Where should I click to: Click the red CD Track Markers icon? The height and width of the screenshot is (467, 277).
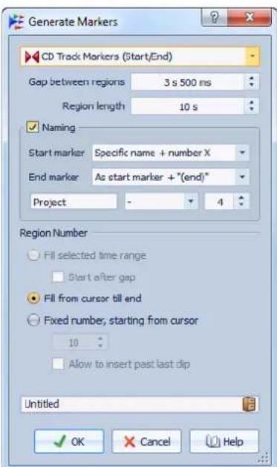point(32,57)
